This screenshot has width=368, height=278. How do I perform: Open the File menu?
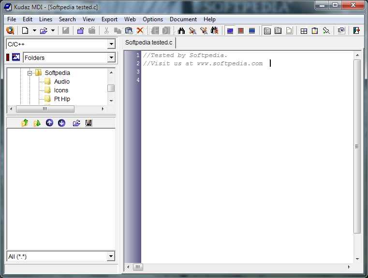[12, 19]
